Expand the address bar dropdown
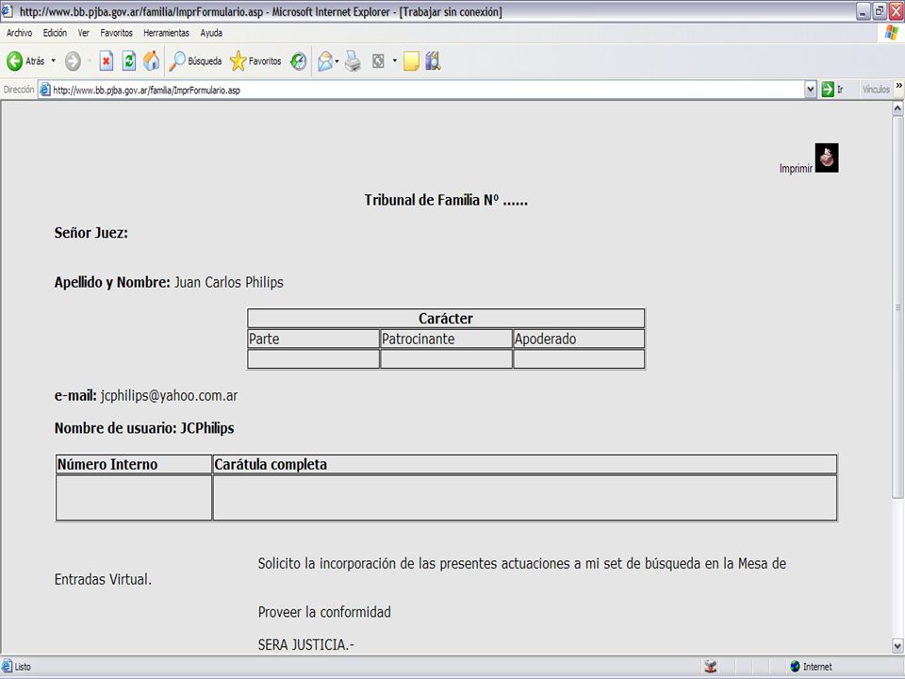905x679 pixels. pyautogui.click(x=811, y=90)
